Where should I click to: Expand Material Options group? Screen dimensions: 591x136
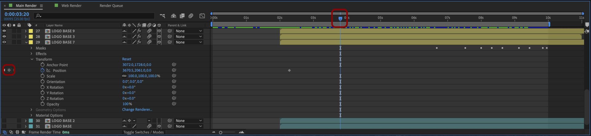point(31,115)
